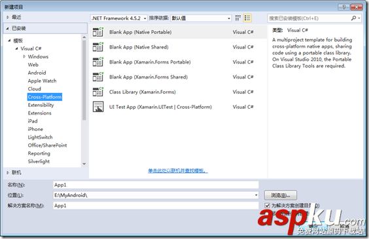Select Cloud template category
Screen dimensions: 369x239
[x=35, y=89]
